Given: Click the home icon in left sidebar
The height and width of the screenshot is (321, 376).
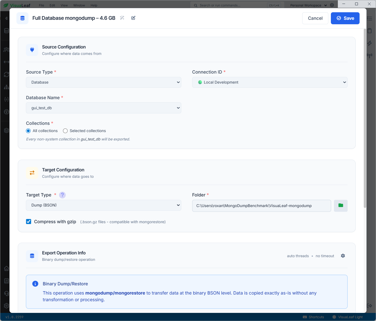Looking at the screenshot, I should (6, 268).
